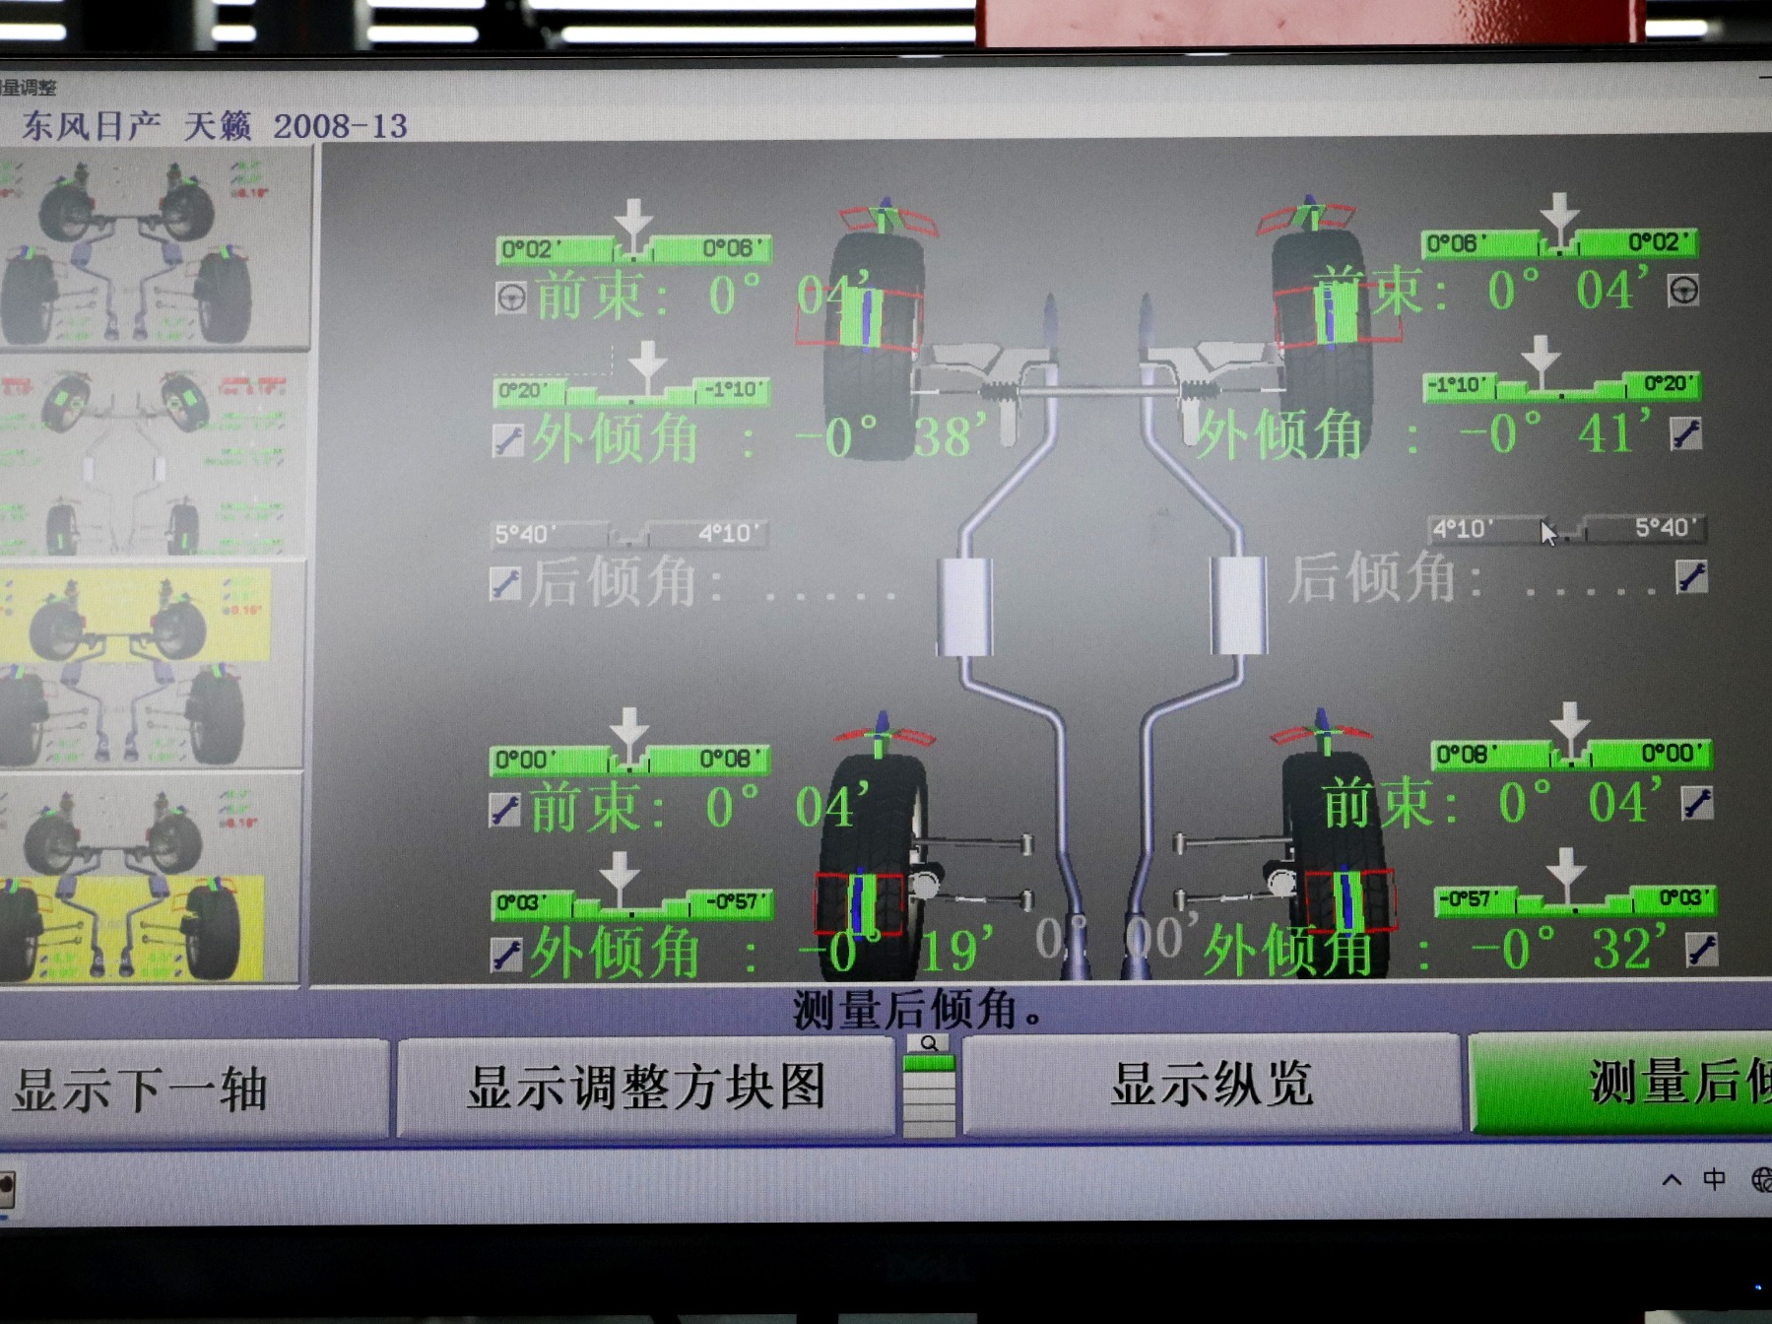Click the right rear 前束 0° 04' reading
The image size is (1772, 1324).
(1491, 802)
